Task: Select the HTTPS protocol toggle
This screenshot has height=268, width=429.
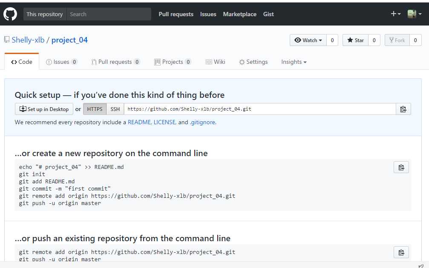Action: tap(95, 109)
